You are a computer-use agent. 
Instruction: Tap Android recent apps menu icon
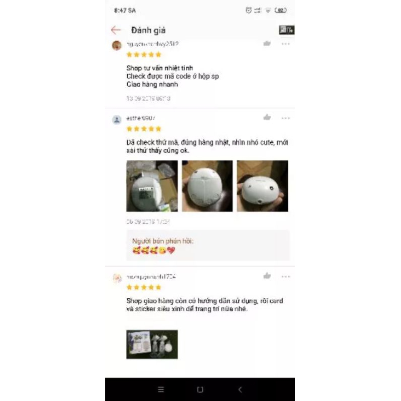(161, 389)
